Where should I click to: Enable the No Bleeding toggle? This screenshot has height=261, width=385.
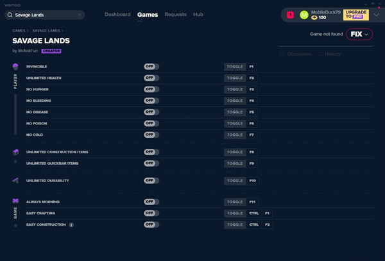[x=151, y=101]
